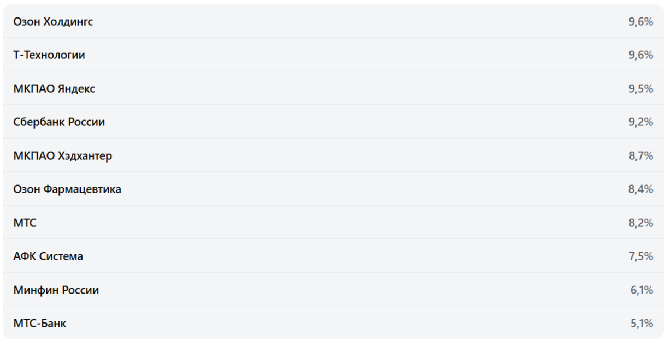Click the МТС-Банк row label
The width and height of the screenshot is (665, 341).
point(40,324)
